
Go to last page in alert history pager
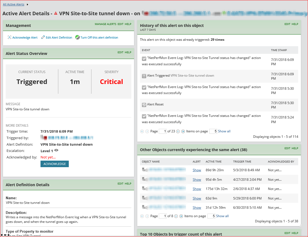(x=183, y=131)
